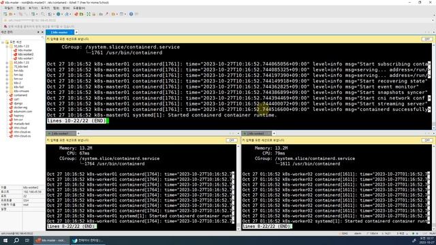The image size is (436, 245).
Task: Open Windows Task View
Action: (x=27, y=240)
